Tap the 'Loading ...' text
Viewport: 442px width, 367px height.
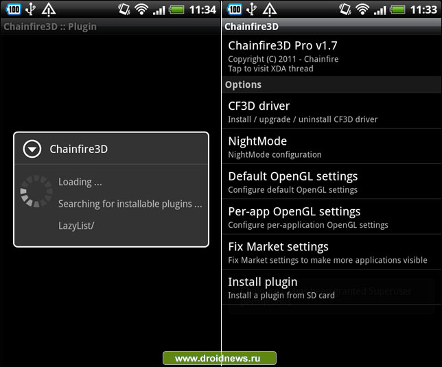80,182
